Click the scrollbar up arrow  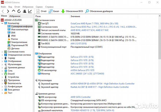coord(159,16)
